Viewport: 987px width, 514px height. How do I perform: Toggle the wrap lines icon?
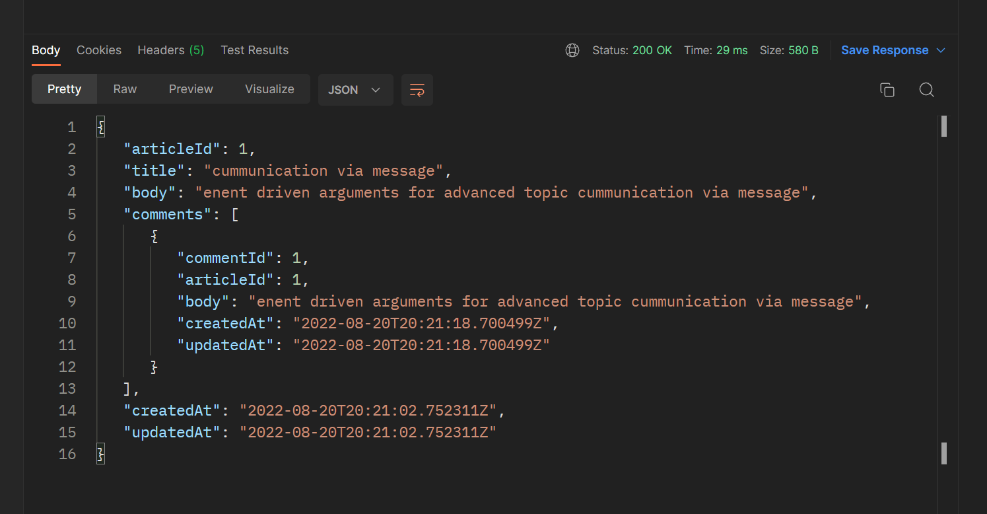pos(417,90)
